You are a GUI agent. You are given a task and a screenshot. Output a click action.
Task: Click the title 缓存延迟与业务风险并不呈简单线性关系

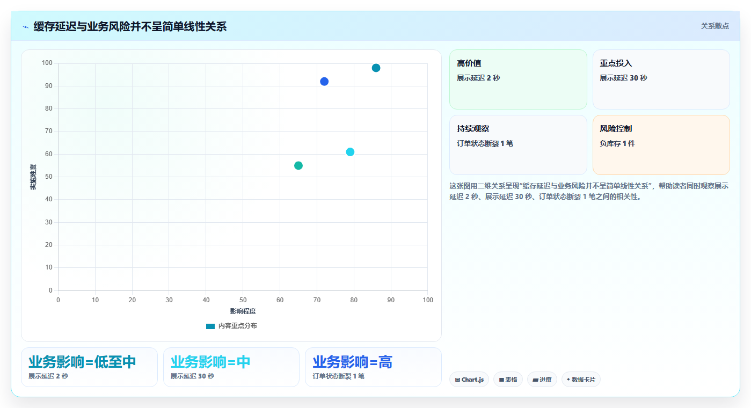tap(130, 26)
